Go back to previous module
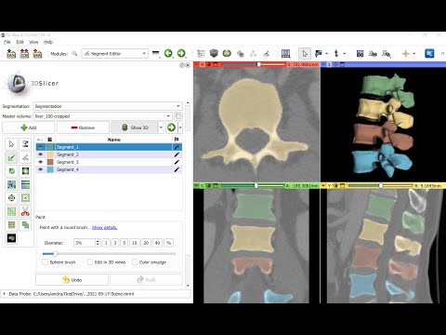This screenshot has width=446, height=335. 168,54
